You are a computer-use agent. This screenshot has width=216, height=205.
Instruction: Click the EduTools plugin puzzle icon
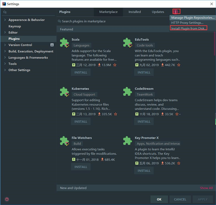point(127,43)
